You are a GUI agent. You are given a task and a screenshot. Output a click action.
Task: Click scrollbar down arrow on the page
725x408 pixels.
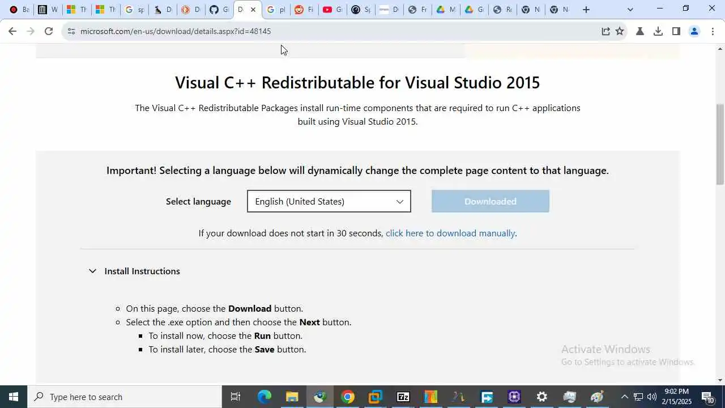720,380
